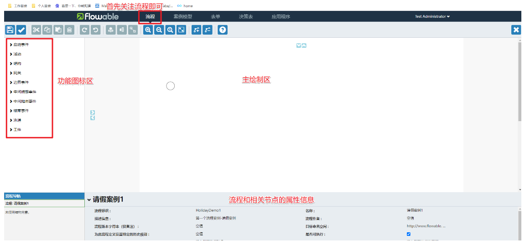Fit the diagram to the screen
The image size is (525, 245).
click(x=181, y=30)
